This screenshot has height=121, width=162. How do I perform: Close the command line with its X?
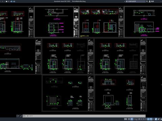pos(18,116)
